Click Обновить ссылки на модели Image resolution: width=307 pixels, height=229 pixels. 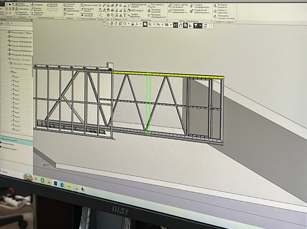[x=225, y=17]
